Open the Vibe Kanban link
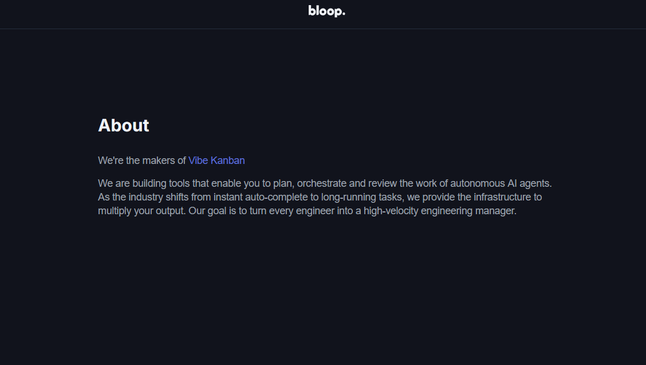 (x=216, y=161)
